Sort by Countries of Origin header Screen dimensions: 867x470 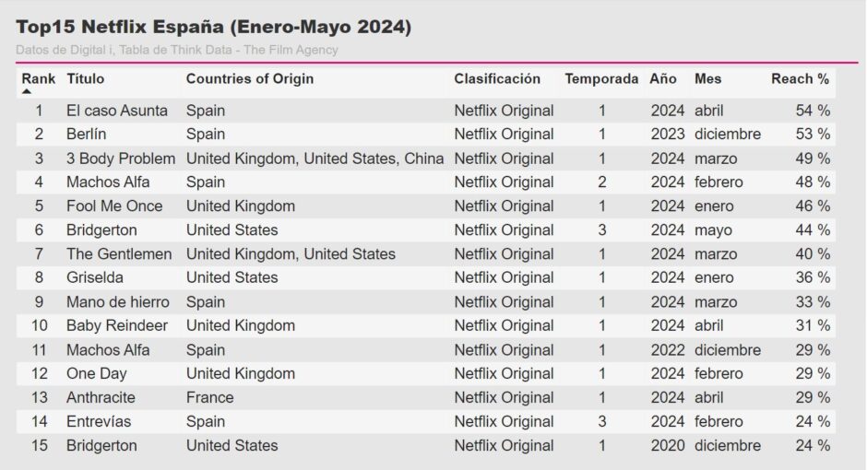(x=249, y=79)
